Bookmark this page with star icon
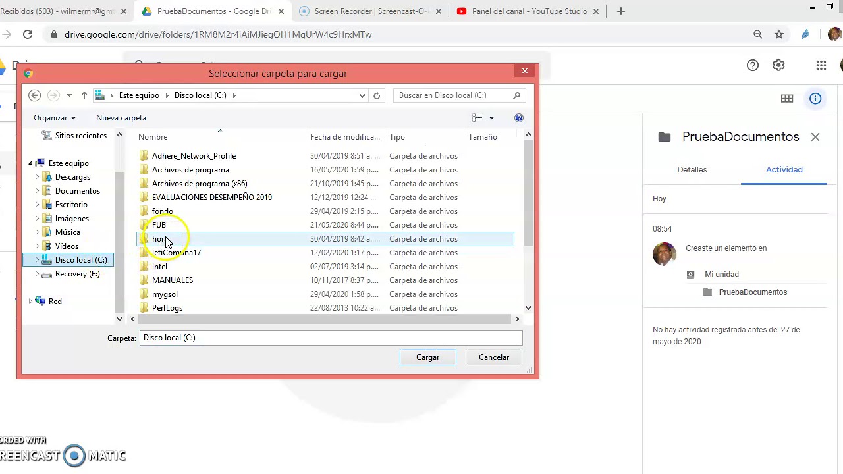The width and height of the screenshot is (843, 474). (x=779, y=34)
